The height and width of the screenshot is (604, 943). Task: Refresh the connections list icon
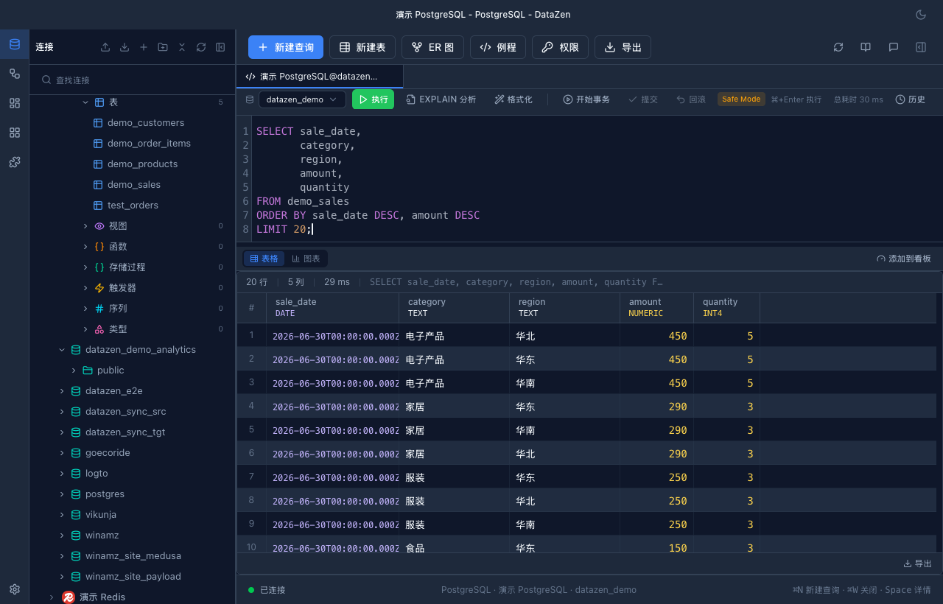[201, 47]
